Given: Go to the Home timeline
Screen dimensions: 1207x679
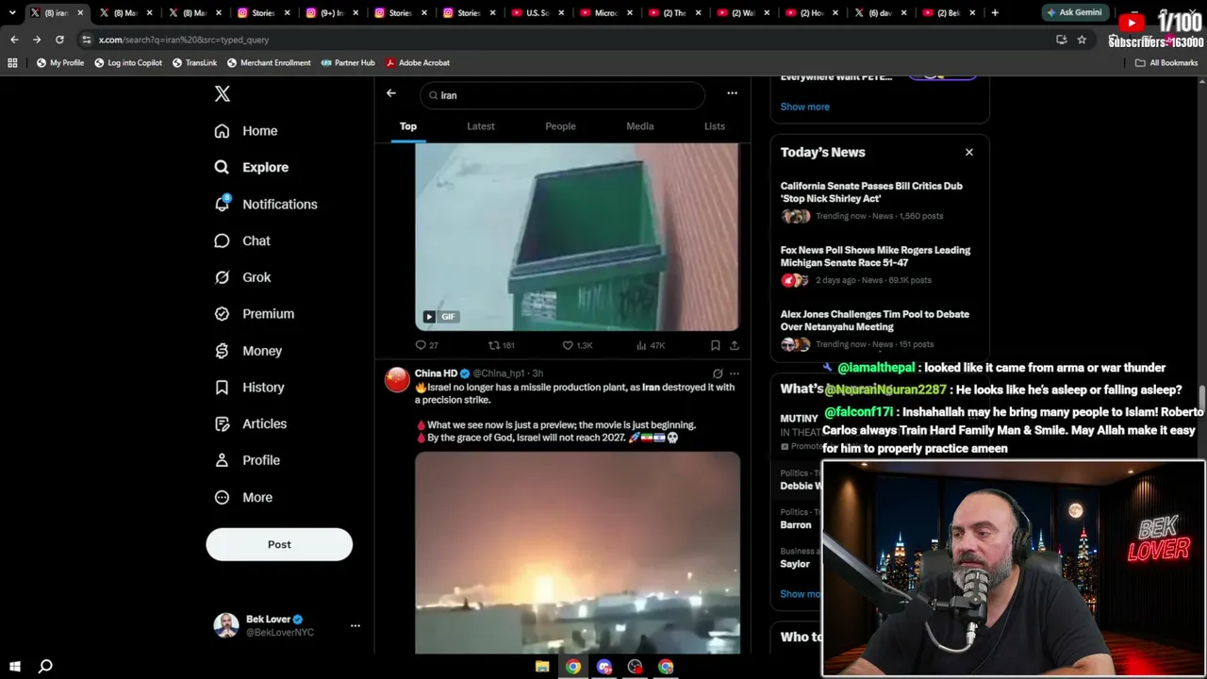Looking at the screenshot, I should pos(246,131).
